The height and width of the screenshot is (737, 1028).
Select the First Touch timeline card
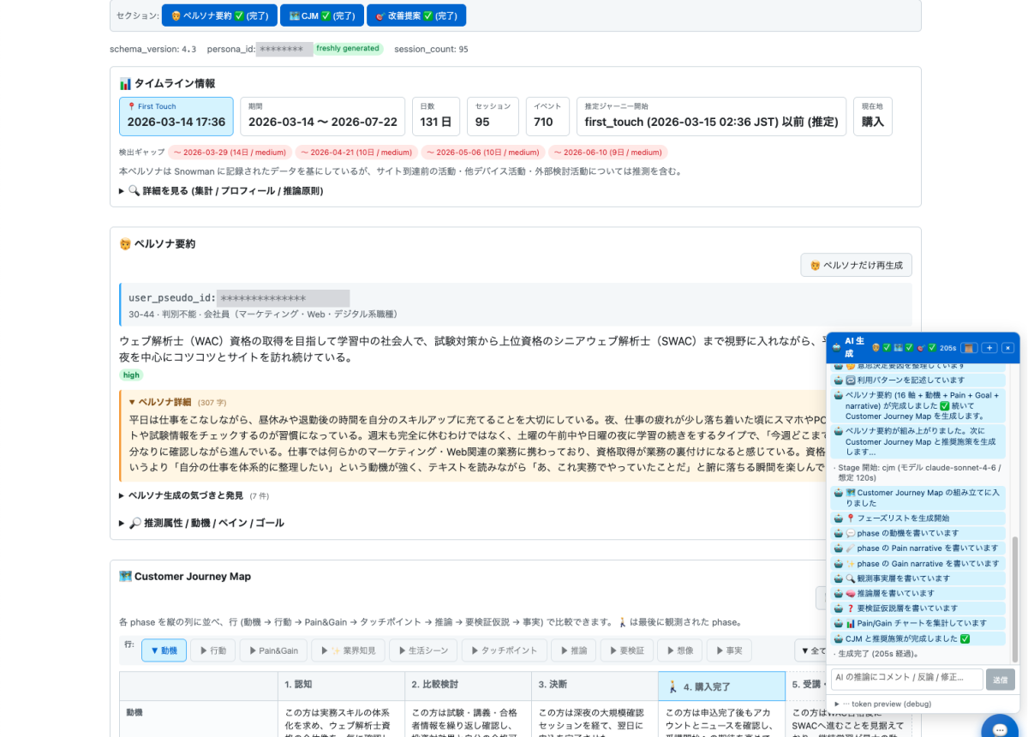(x=176, y=117)
